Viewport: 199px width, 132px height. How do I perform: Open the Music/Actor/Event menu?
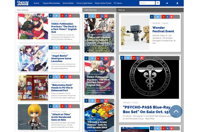tap(103, 3)
